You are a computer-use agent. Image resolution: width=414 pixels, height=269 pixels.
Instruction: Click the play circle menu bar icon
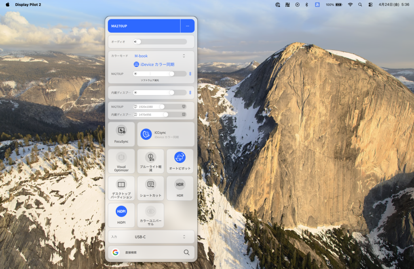pos(297,4)
